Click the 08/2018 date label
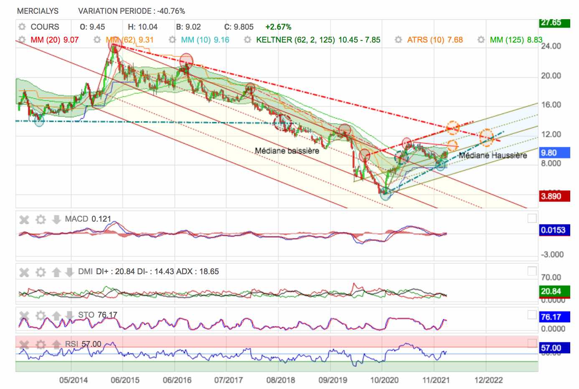This screenshot has height=389, width=579. [281, 380]
